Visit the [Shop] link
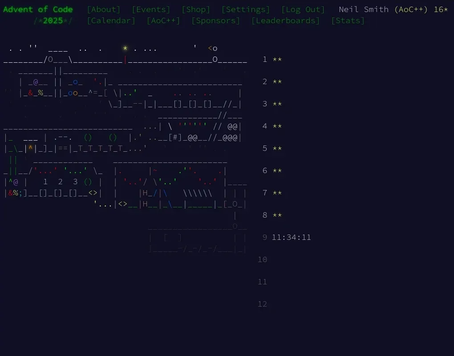Image resolution: width=454 pixels, height=356 pixels. coord(196,9)
